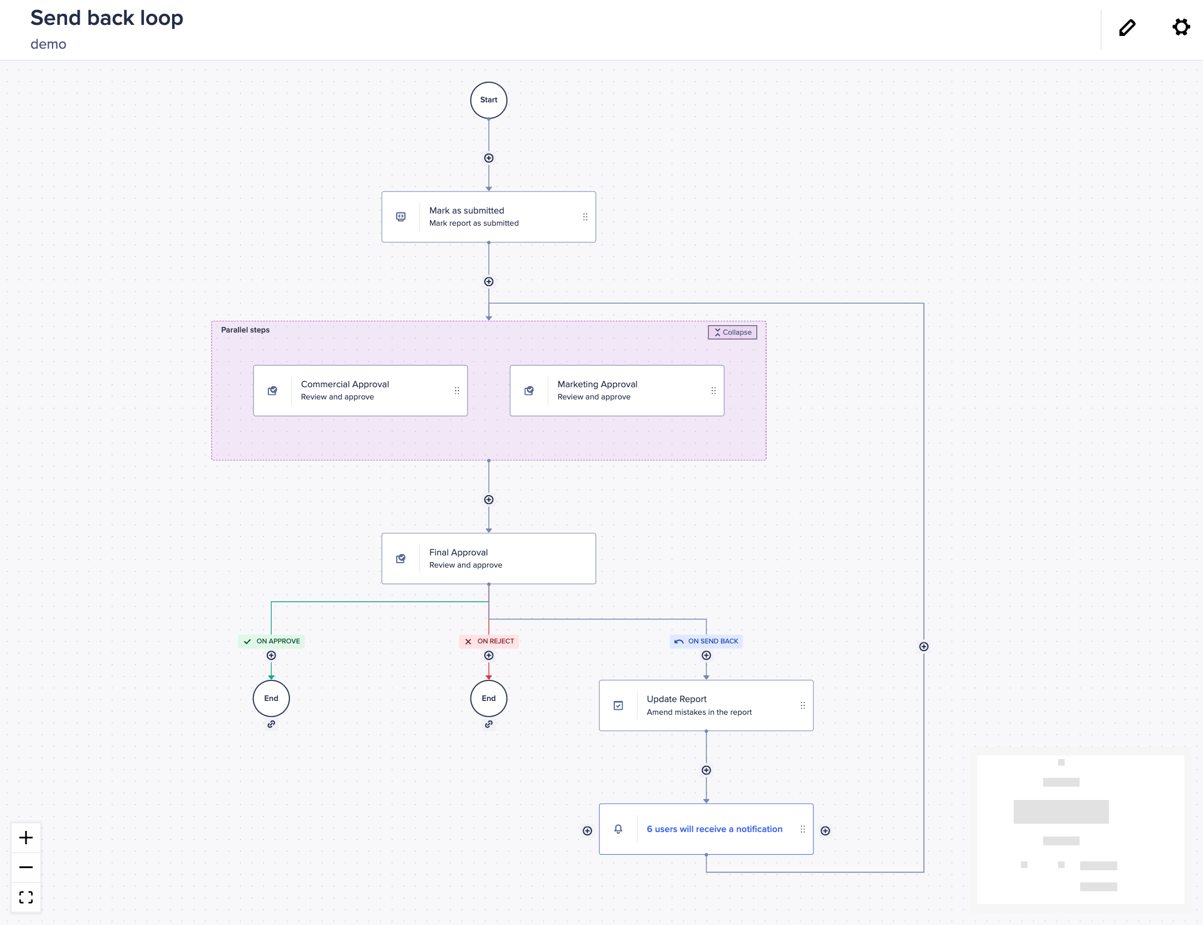
Task: Click the minimap in the bottom right
Action: (1080, 830)
